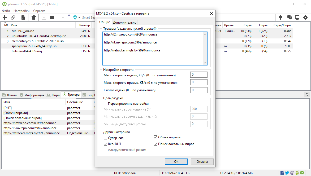Sort by Сиды/Пиры column header
The height and width of the screenshot is (176, 311).
pyautogui.click(x=281, y=25)
